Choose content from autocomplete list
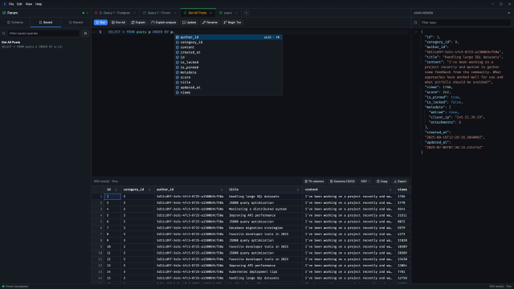This screenshot has height=289, width=514. [x=228, y=47]
